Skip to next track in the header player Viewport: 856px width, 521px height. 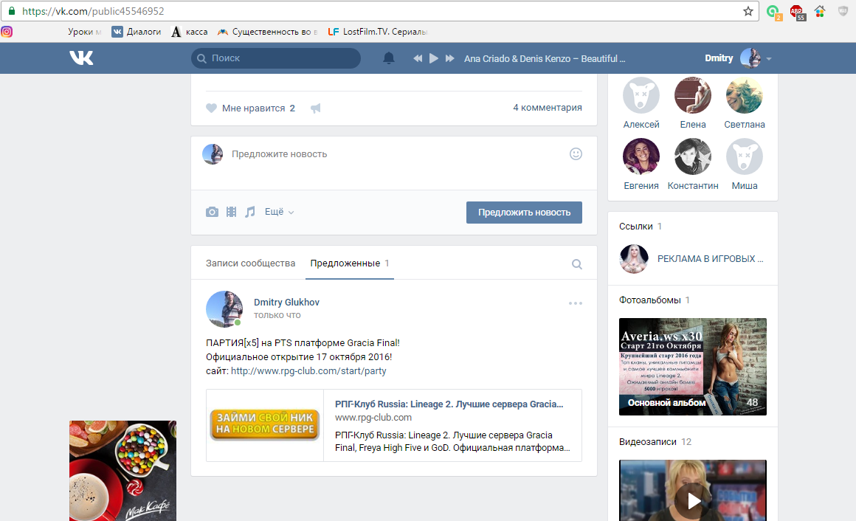click(450, 58)
